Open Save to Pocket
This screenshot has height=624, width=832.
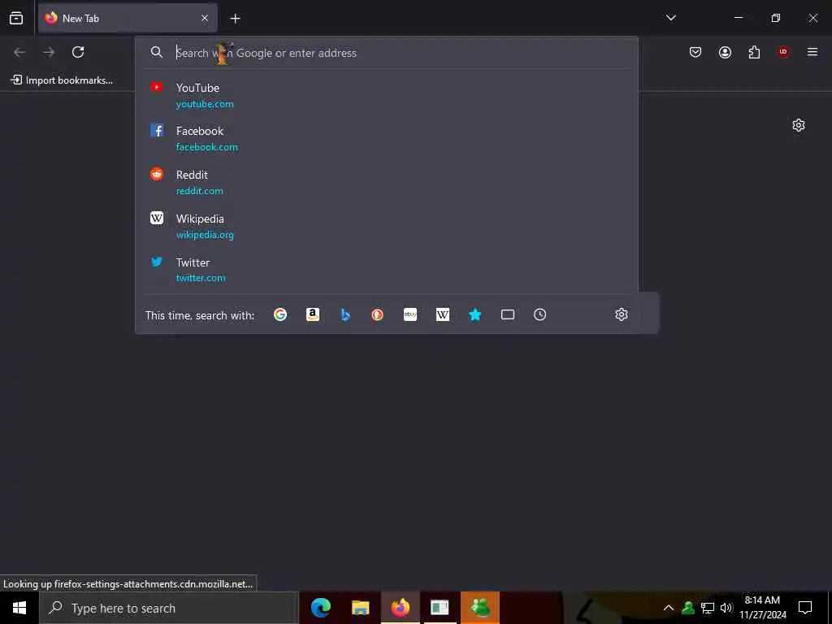click(695, 52)
